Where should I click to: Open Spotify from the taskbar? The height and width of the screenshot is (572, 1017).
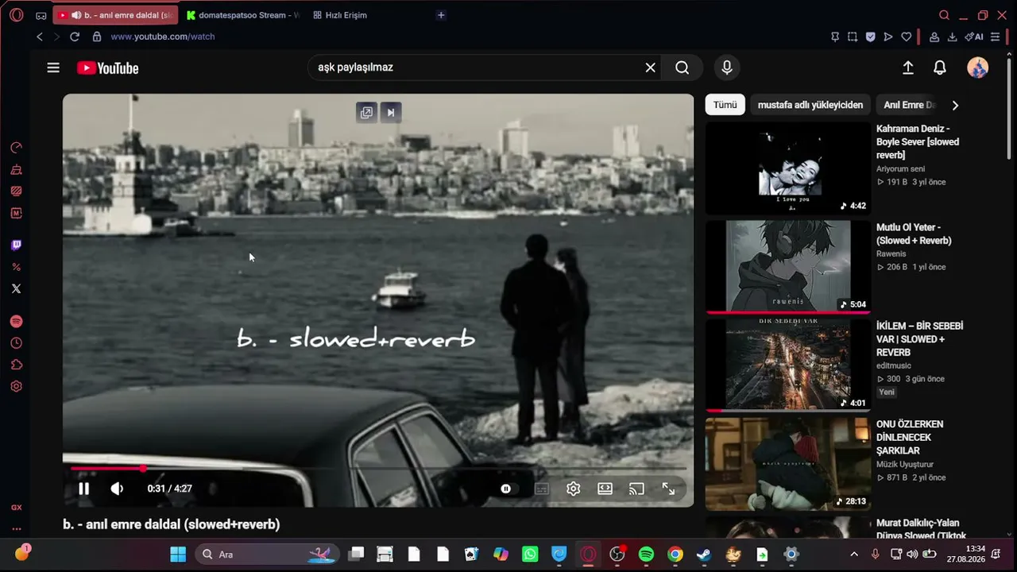[x=646, y=555]
